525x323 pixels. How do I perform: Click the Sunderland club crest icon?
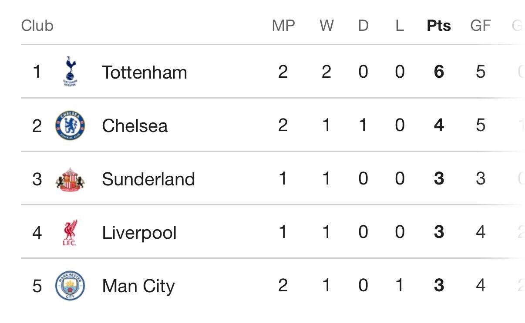pyautogui.click(x=70, y=179)
